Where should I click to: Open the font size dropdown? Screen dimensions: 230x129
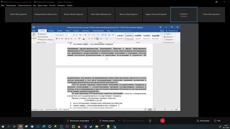tap(72, 35)
